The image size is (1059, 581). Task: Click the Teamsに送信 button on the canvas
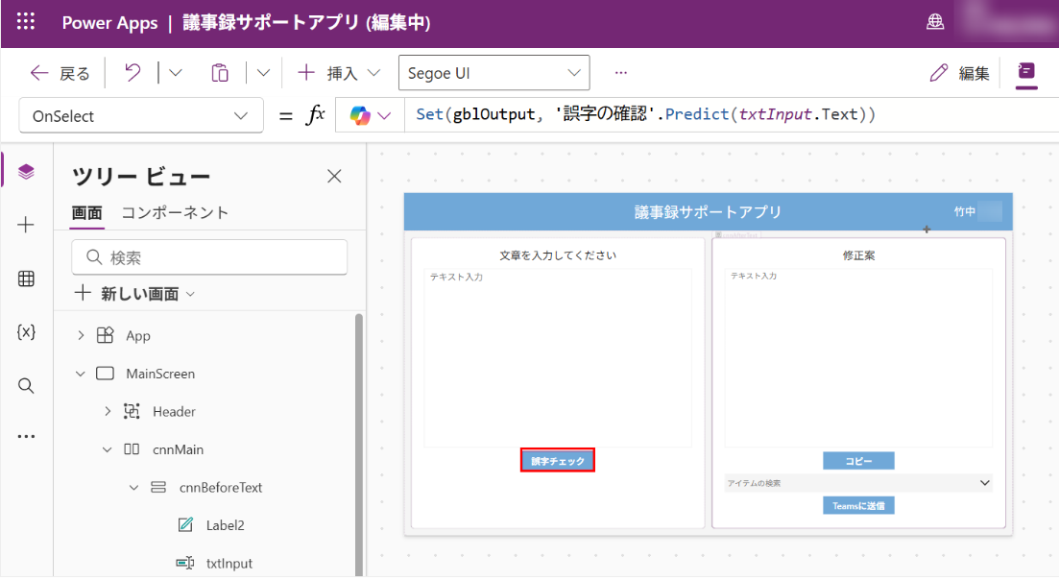coord(857,504)
